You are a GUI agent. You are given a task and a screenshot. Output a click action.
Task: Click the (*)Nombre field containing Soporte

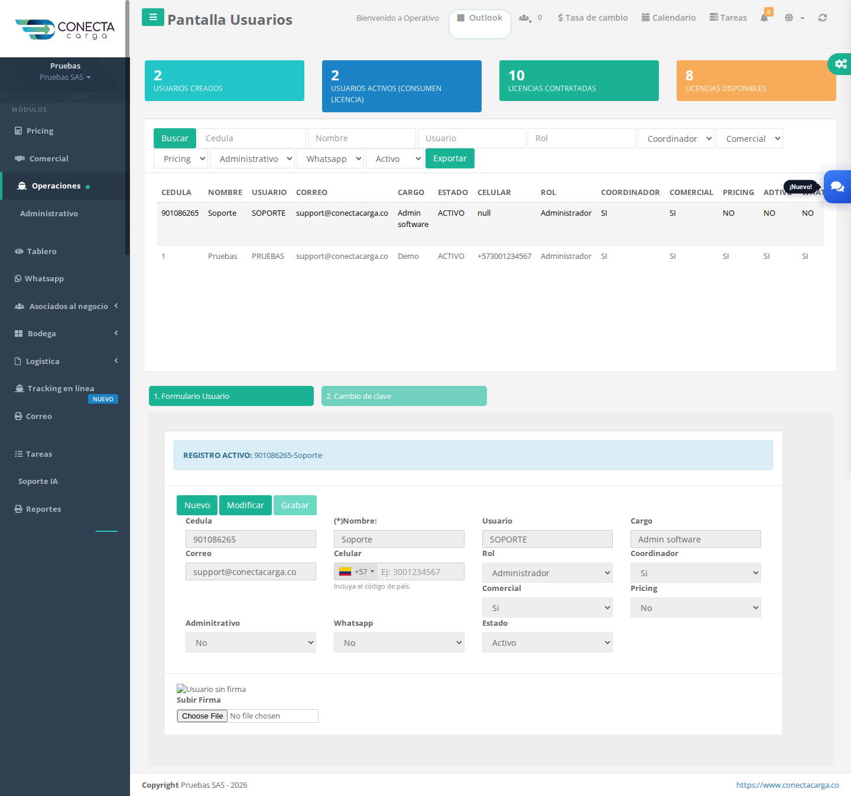[399, 539]
